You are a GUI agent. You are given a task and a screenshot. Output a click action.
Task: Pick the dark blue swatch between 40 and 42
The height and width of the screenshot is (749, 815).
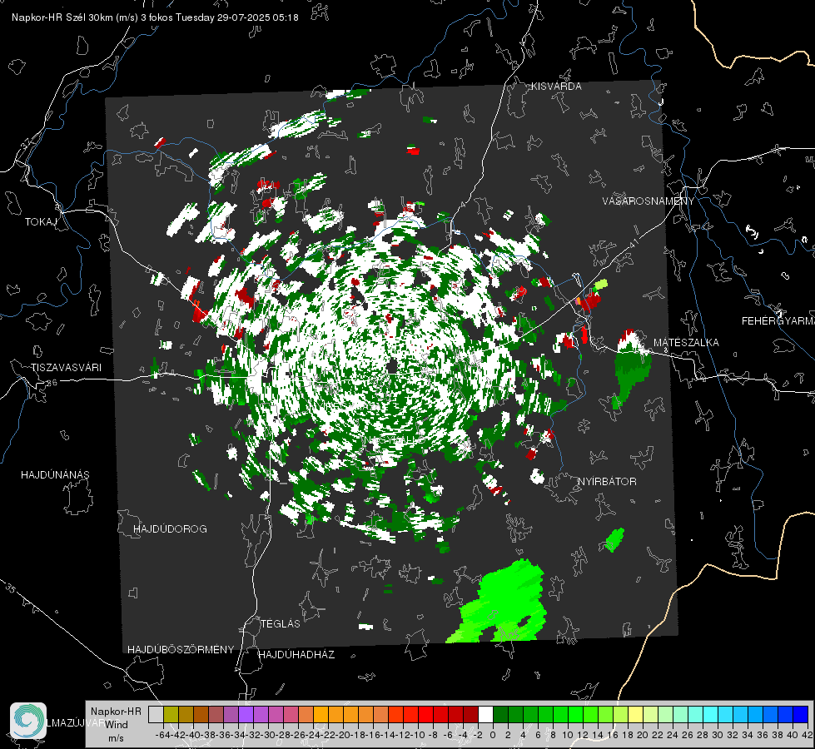click(801, 715)
